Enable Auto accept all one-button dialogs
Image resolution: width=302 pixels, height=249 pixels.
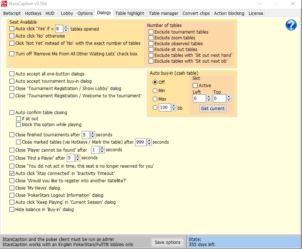(x=12, y=74)
